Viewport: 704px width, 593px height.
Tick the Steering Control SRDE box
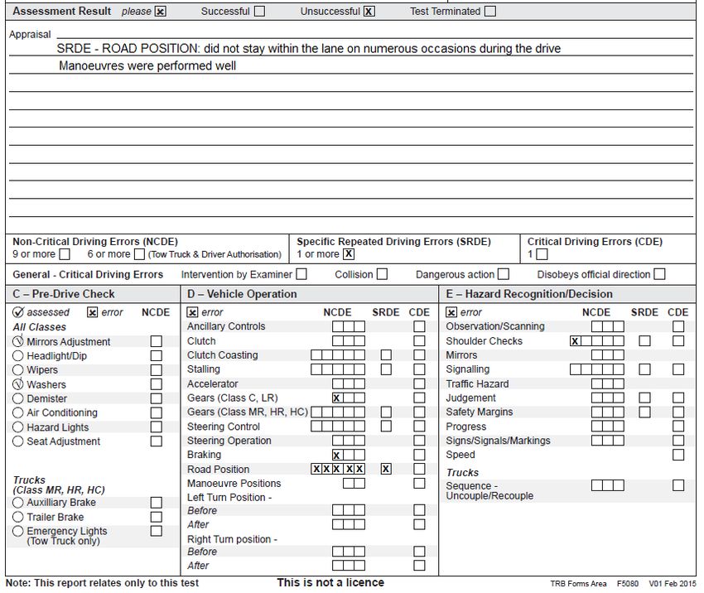(386, 426)
